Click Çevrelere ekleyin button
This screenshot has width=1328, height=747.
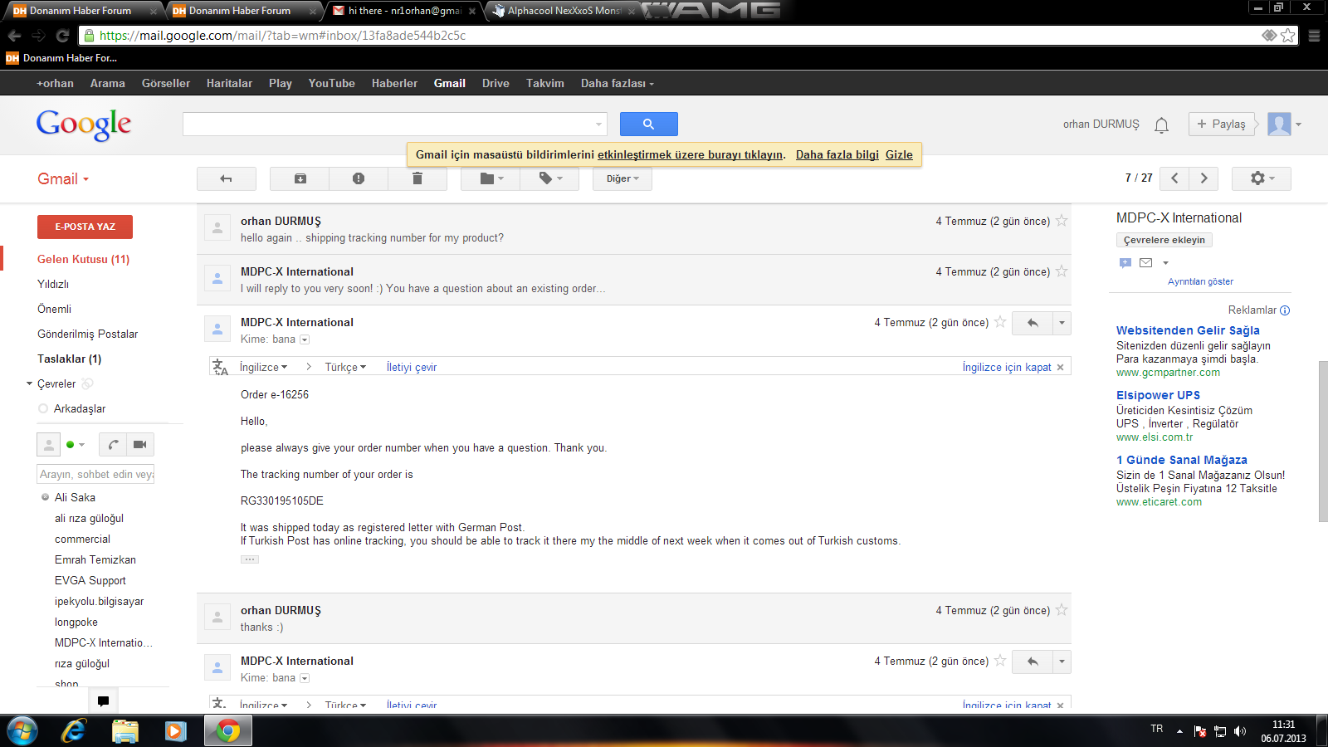[1164, 240]
